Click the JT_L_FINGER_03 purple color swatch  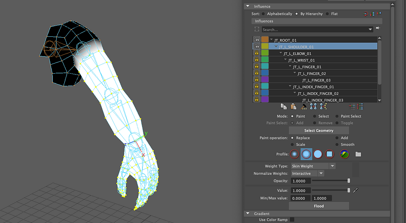coord(265,80)
